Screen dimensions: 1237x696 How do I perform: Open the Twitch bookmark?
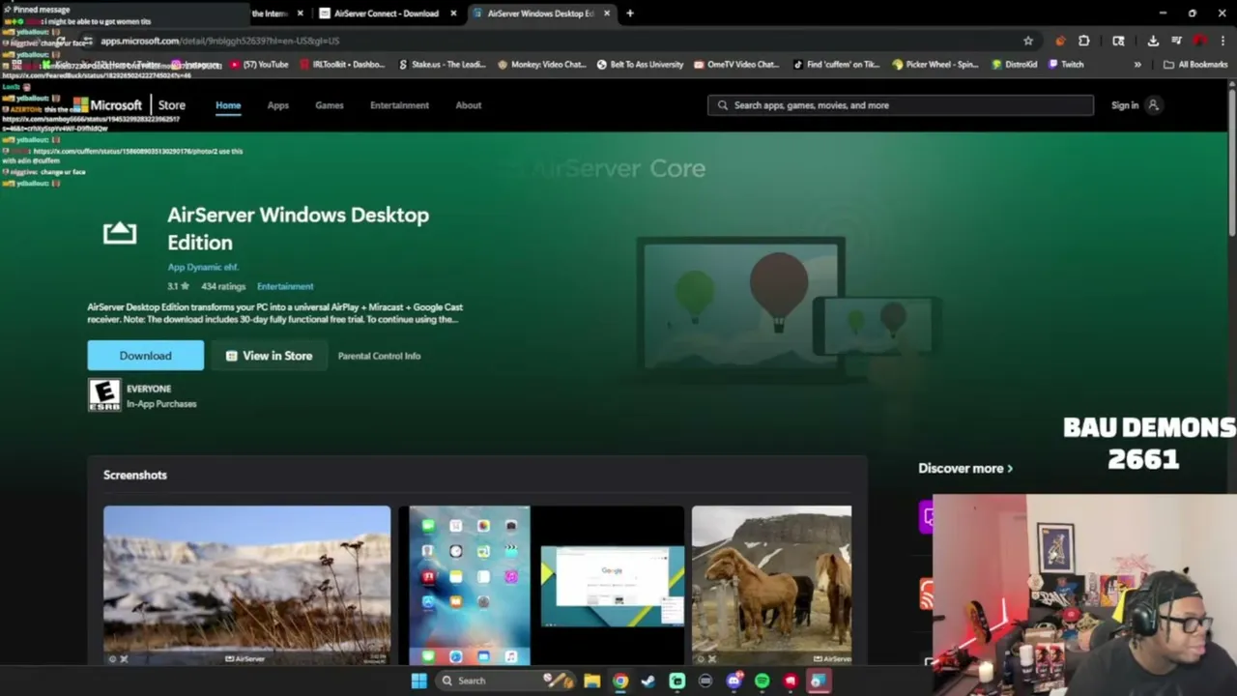1065,65
